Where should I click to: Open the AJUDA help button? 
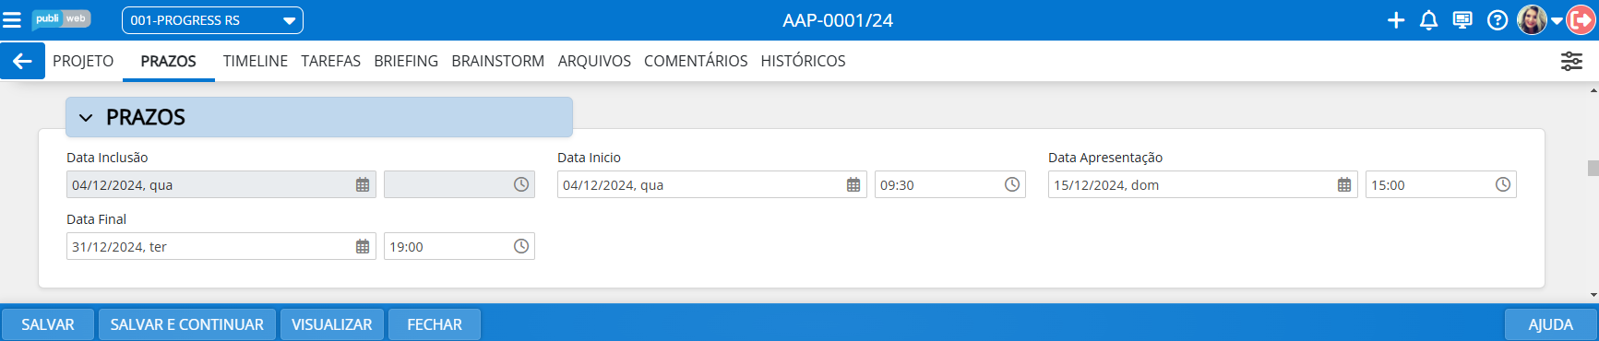(1551, 324)
